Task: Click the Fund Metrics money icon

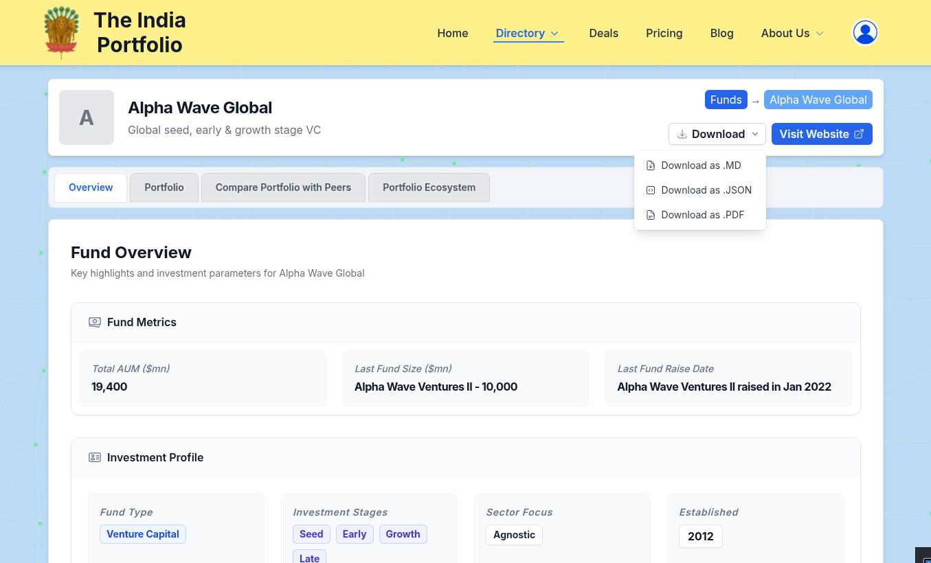Action: [95, 322]
